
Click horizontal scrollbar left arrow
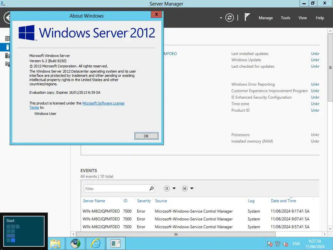(73, 234)
